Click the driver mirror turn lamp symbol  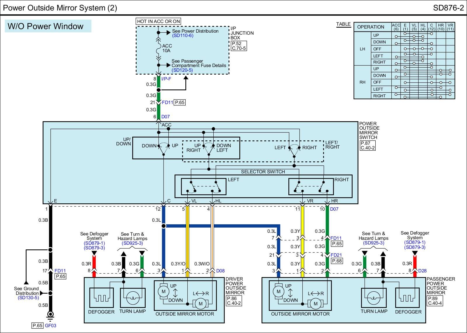pos(132,298)
